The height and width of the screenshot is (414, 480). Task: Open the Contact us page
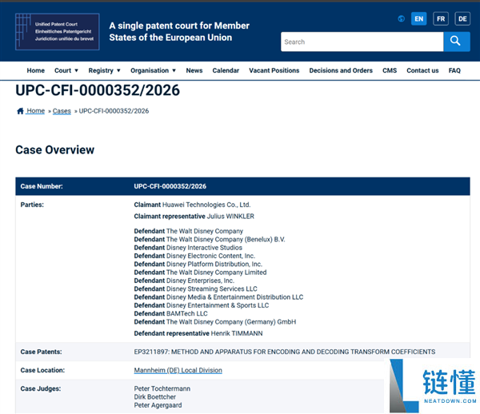click(x=422, y=70)
